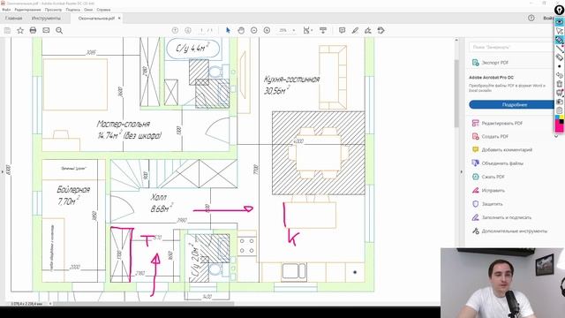Close the Окончательное.pdf tab

pos(119,18)
